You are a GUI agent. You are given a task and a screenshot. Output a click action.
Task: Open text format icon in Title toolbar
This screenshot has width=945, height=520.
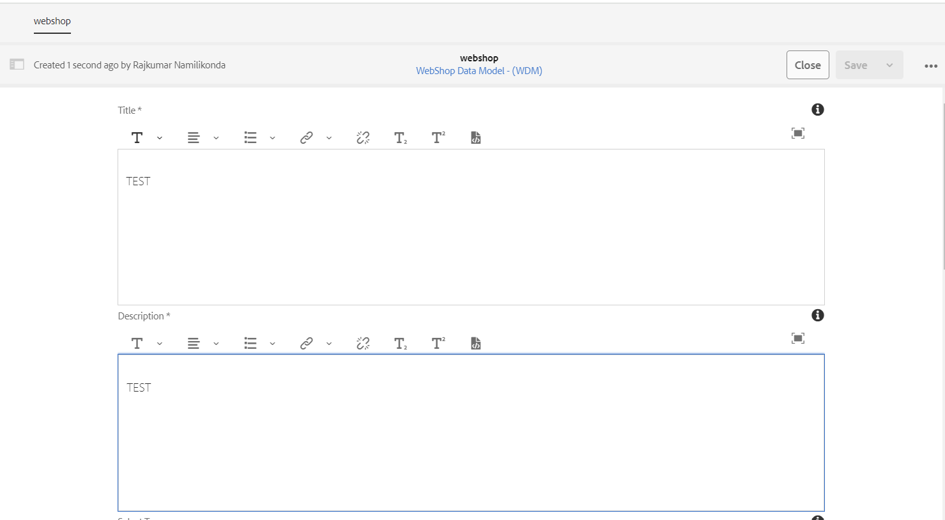point(137,138)
